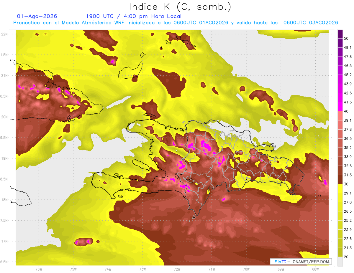Pick the yellow swatch between 29.1 and 30
The image size is (354, 273).
pyautogui.click(x=340, y=188)
